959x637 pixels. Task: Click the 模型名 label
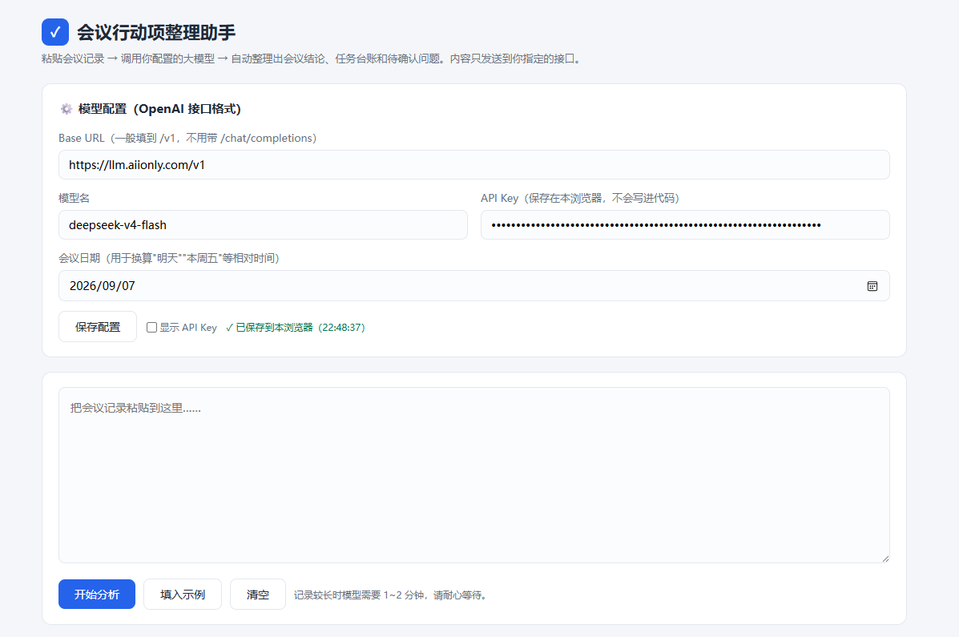[74, 198]
